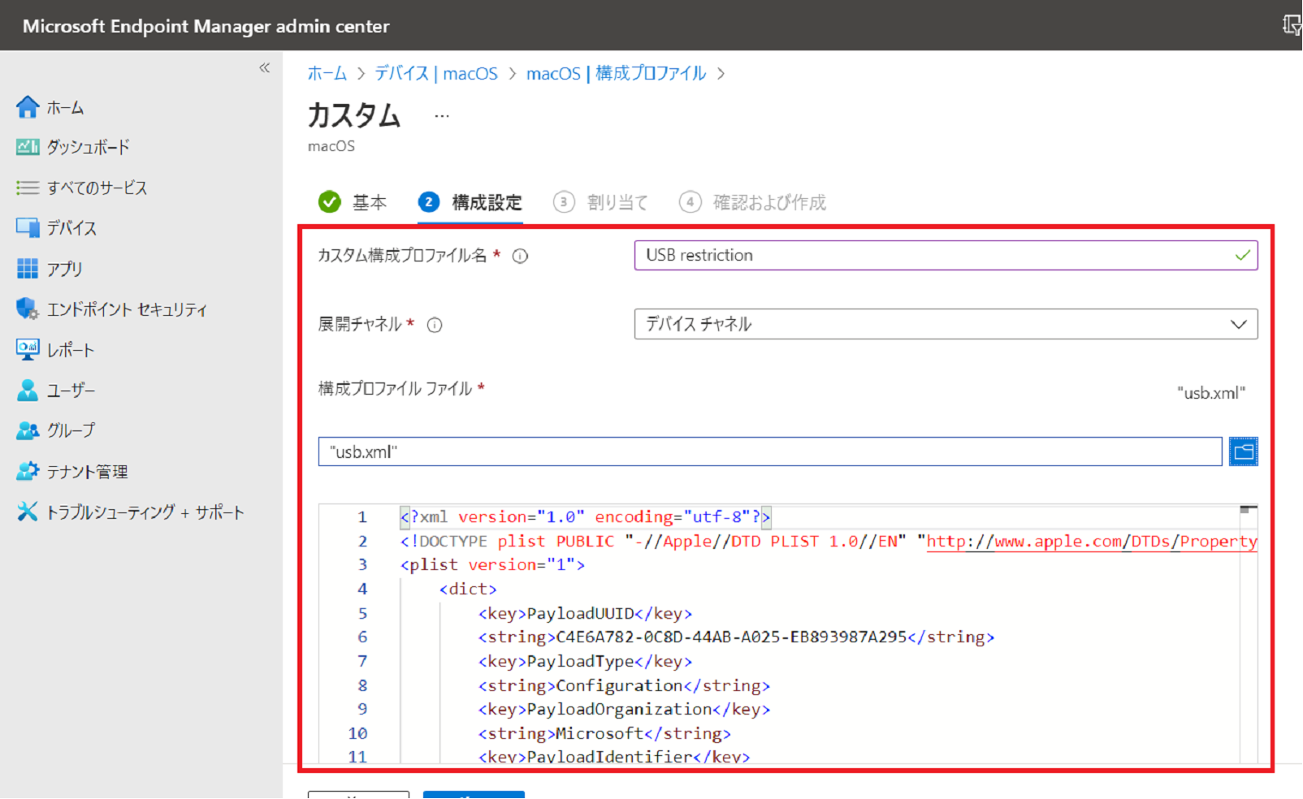Image resolution: width=1303 pixels, height=799 pixels.
Task: Open Tenant administration gear icon
Action: pos(28,471)
